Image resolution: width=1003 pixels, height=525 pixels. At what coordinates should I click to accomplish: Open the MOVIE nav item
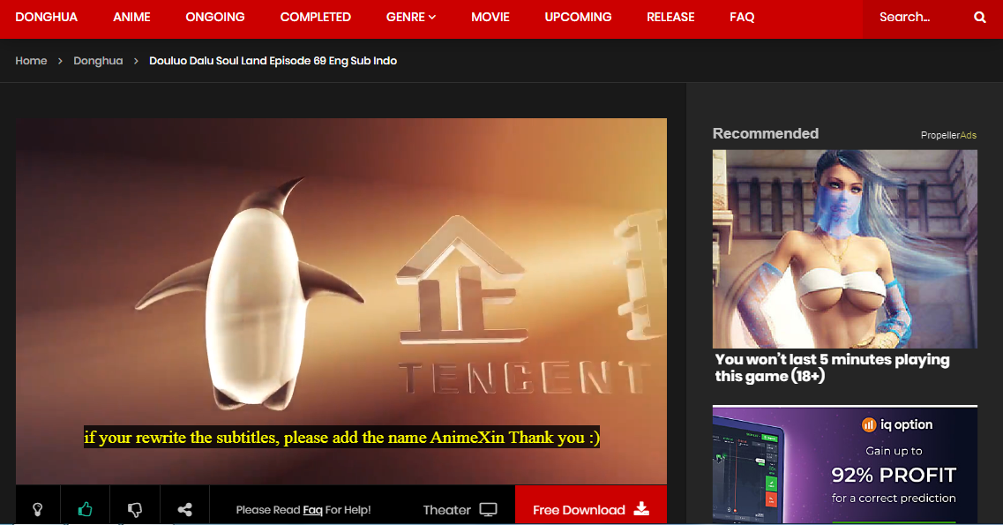coord(490,17)
